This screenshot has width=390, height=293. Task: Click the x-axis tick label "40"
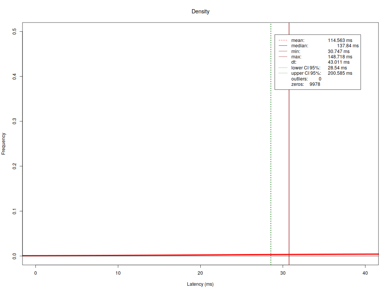click(365, 273)
